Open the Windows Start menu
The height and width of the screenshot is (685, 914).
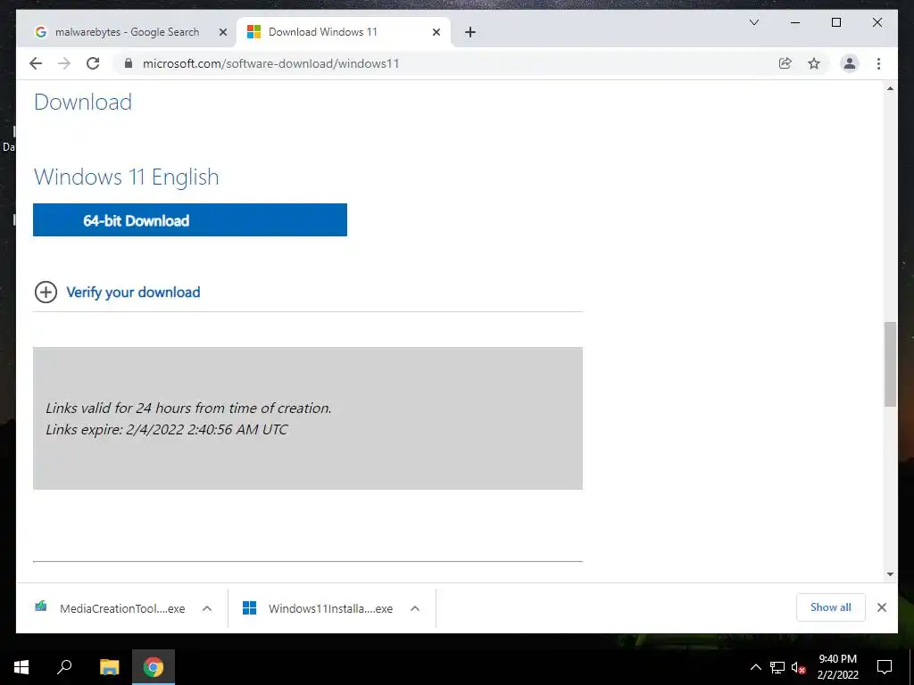coord(21,667)
